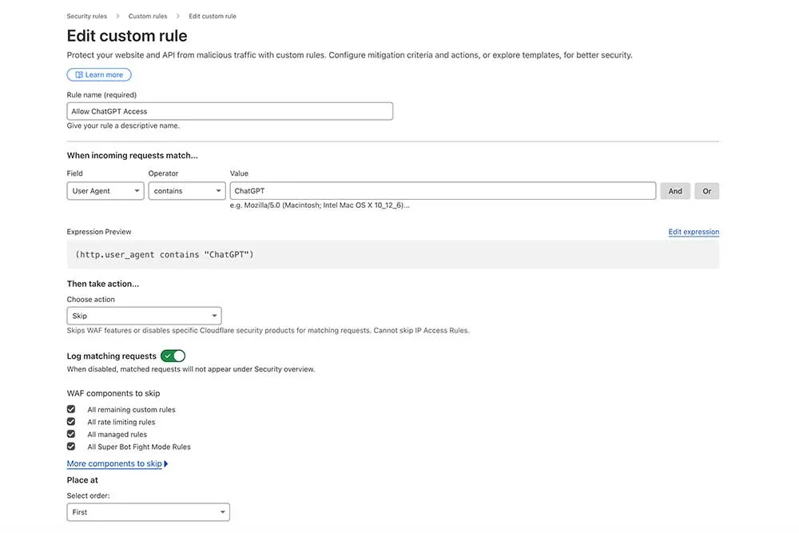Click the Learn more button
The width and height of the screenshot is (799, 533).
[99, 74]
